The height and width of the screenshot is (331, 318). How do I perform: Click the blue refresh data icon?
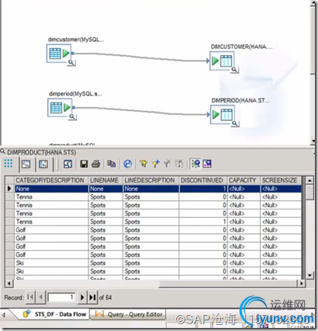pos(127,164)
